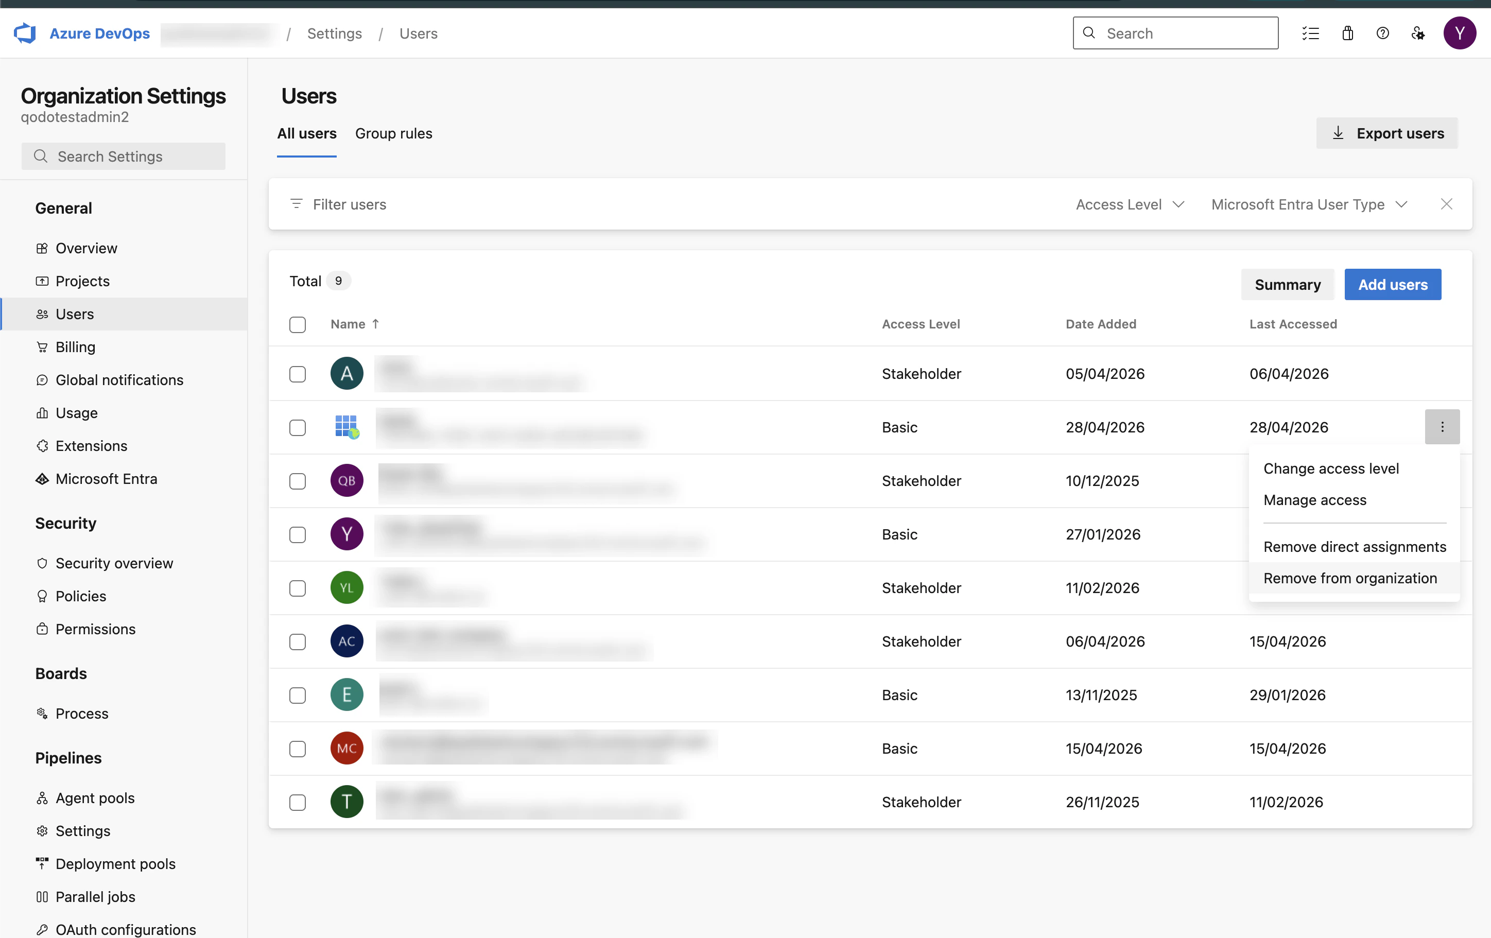The image size is (1491, 938).
Task: Click the MC user avatar
Action: point(346,748)
